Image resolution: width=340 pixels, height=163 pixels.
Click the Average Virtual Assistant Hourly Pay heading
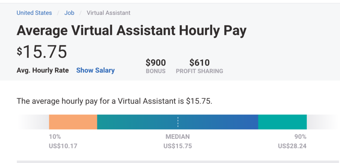131,31
